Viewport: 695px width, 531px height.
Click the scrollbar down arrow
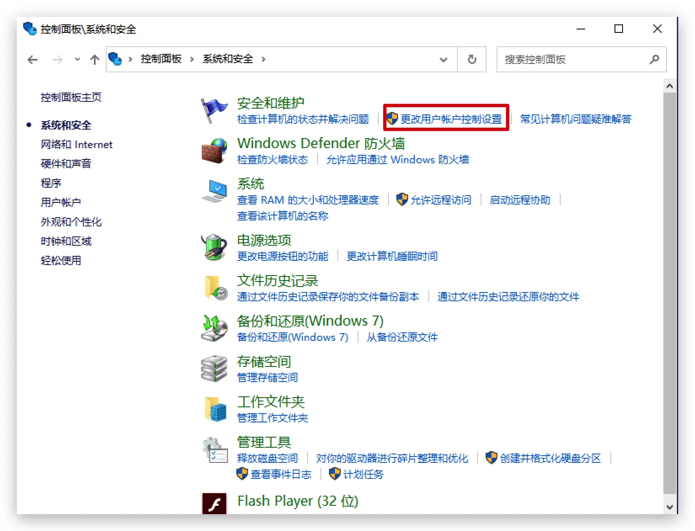669,507
